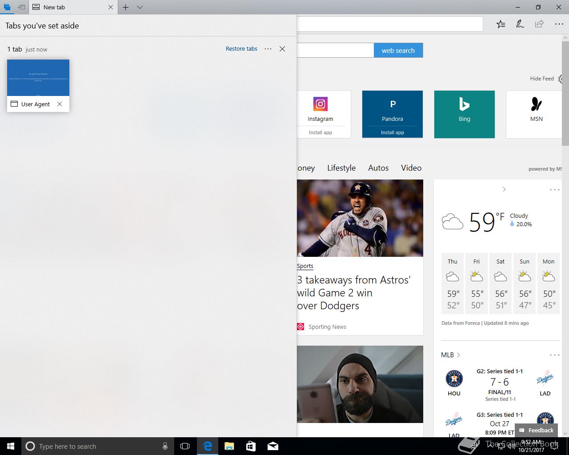Screen dimensions: 569x455
Task: Click the web search button
Action: [x=398, y=50]
